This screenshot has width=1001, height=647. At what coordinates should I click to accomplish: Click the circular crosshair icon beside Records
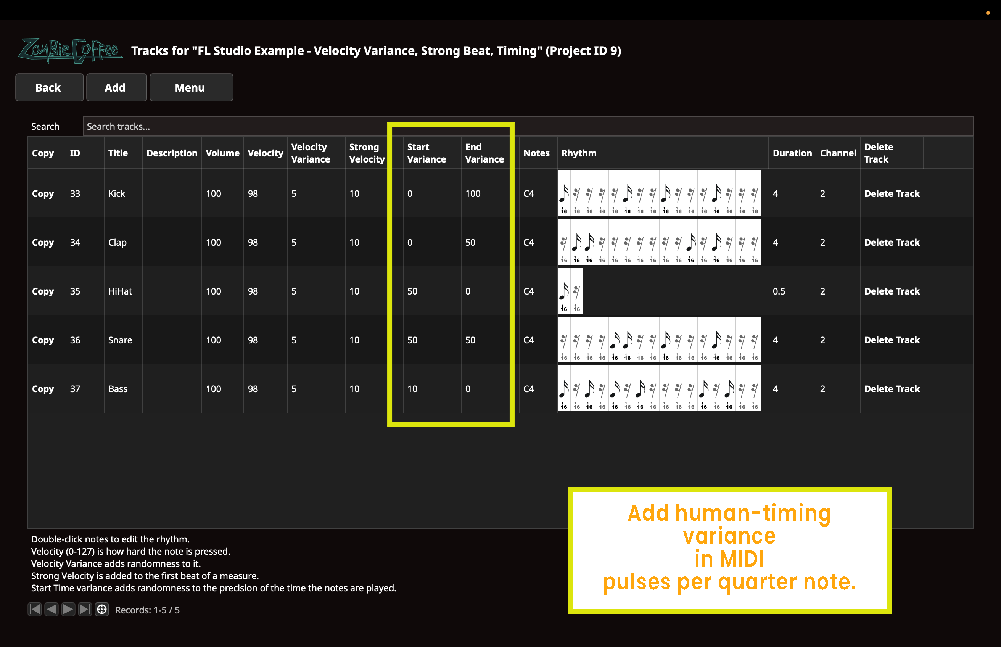[101, 609]
